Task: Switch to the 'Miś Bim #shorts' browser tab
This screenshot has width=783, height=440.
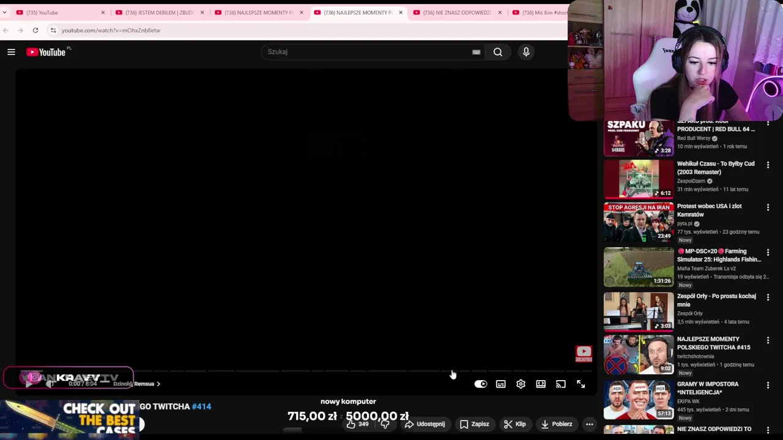Action: (538, 12)
